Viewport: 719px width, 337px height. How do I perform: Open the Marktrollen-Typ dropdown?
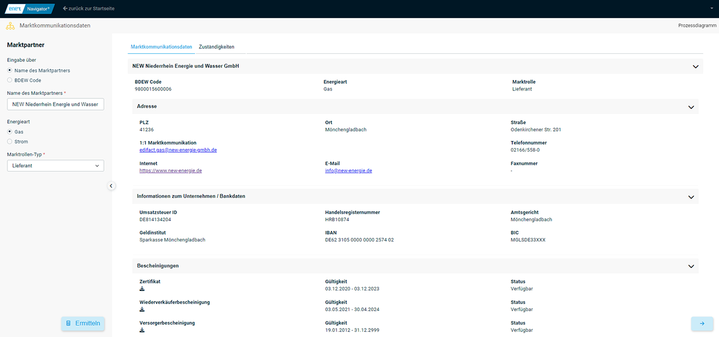point(56,166)
